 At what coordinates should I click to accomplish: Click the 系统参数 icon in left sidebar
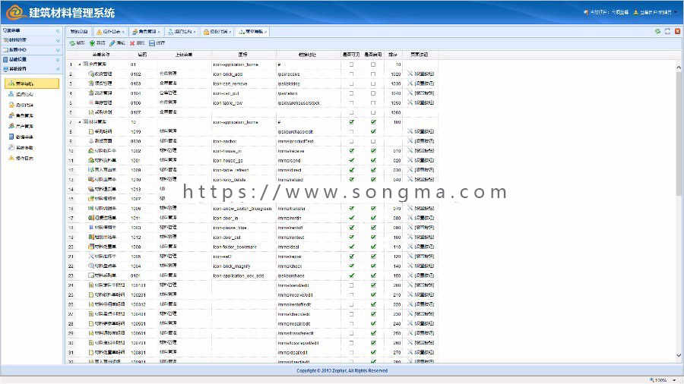click(x=11, y=147)
